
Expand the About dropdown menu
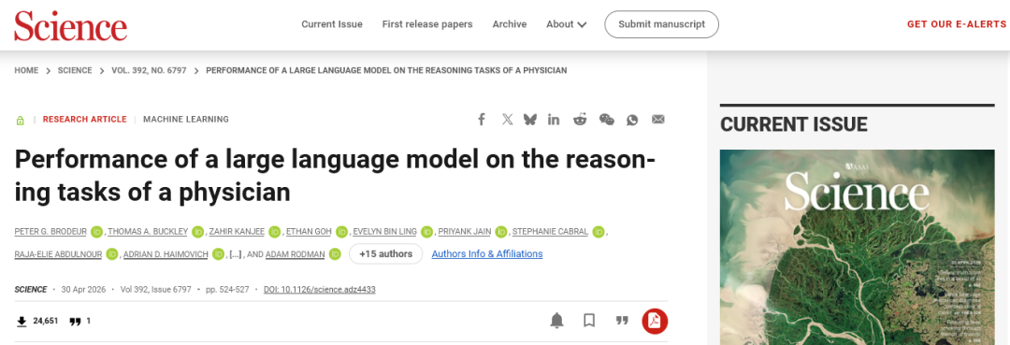coord(566,24)
